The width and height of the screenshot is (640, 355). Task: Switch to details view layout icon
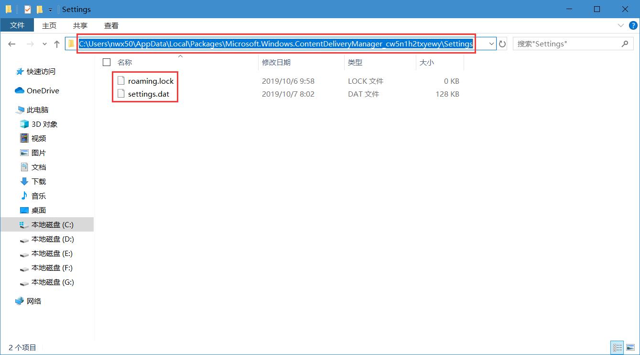click(x=618, y=347)
